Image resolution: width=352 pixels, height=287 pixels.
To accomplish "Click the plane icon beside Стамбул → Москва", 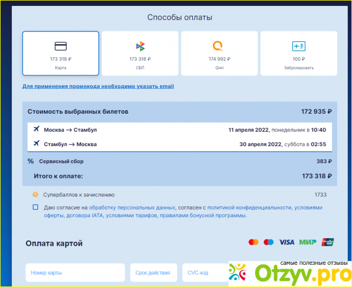I will [36, 144].
